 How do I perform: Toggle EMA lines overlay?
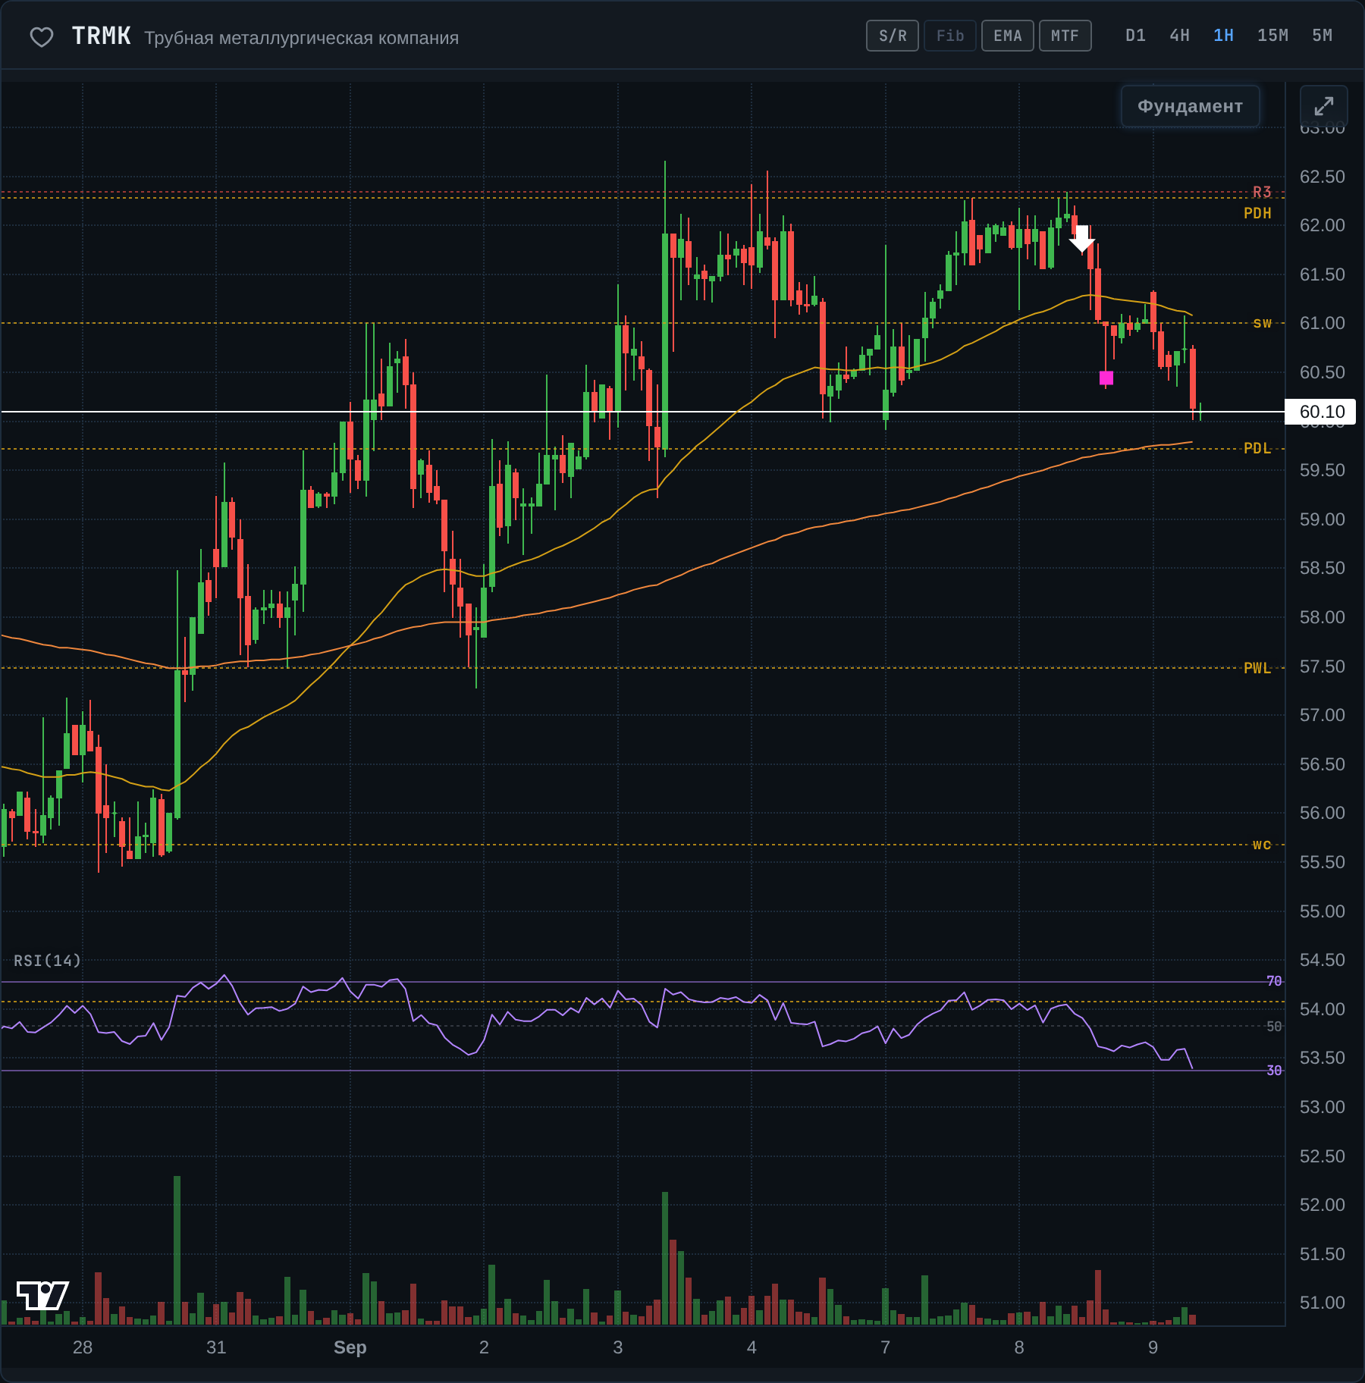click(1008, 36)
